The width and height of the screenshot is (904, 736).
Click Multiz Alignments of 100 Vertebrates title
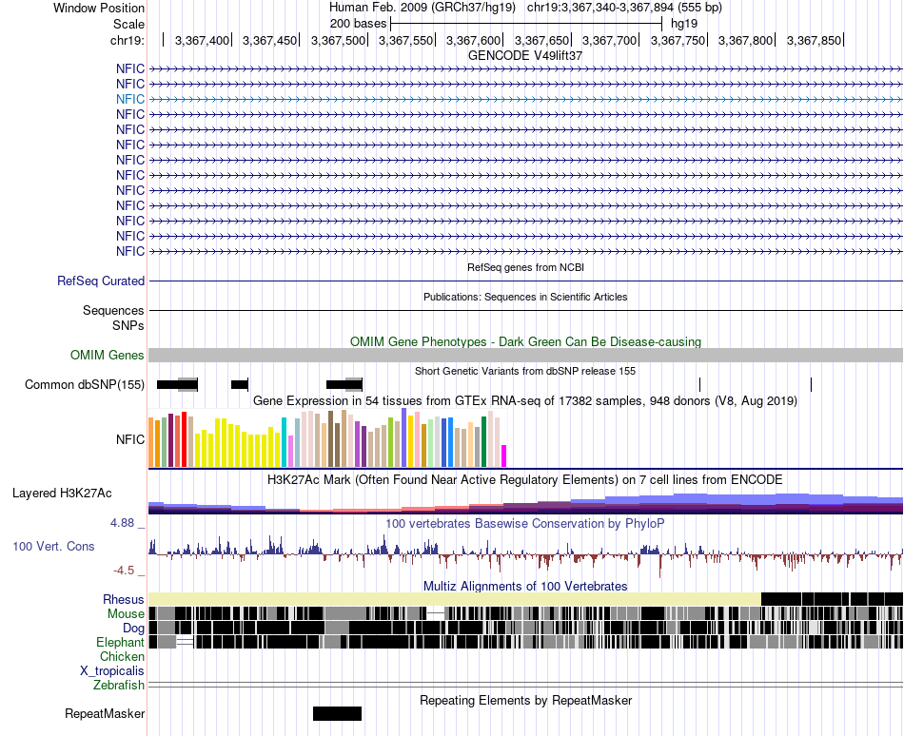525,587
